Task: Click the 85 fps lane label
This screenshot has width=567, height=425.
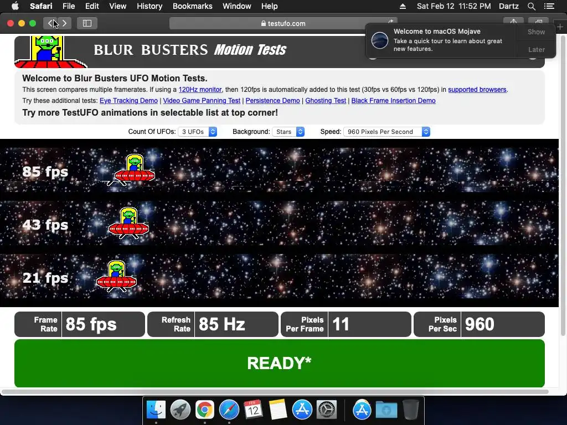Action: pyautogui.click(x=45, y=172)
